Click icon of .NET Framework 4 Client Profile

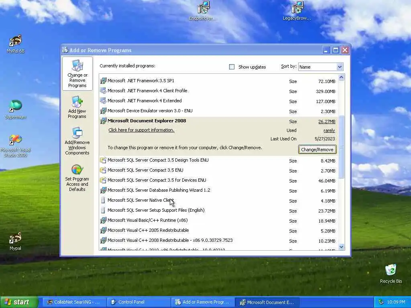103,91
